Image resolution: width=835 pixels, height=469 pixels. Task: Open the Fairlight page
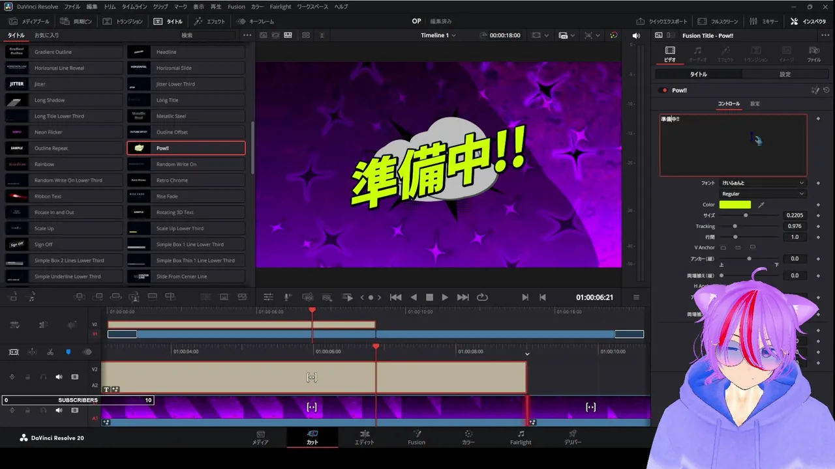point(521,437)
